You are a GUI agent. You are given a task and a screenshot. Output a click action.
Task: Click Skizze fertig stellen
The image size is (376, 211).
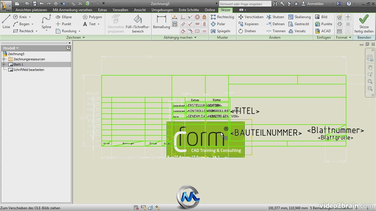[x=364, y=24]
